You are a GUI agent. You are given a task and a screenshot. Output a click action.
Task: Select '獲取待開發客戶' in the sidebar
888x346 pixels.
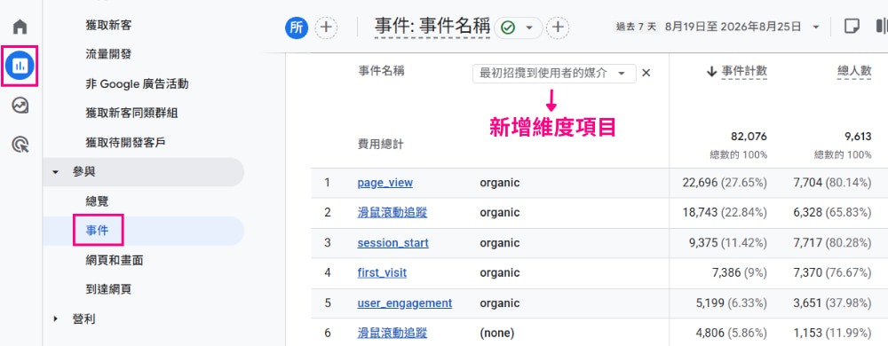pos(126,143)
